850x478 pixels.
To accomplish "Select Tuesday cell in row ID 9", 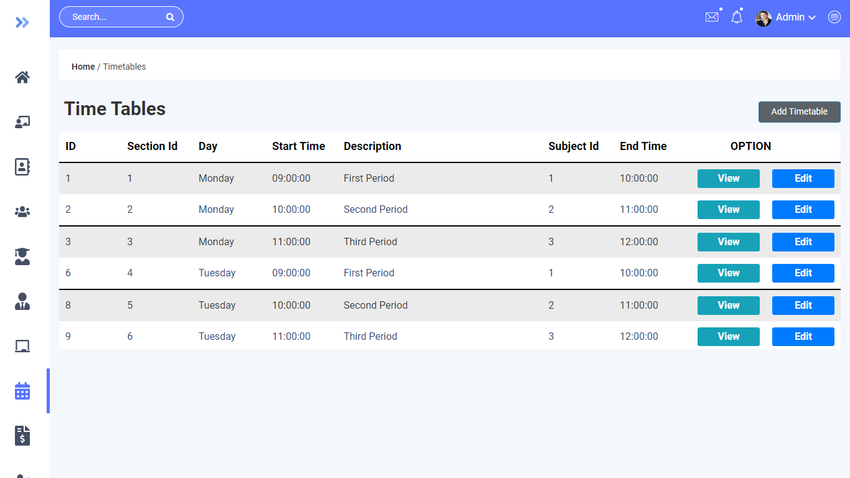I will tap(217, 337).
